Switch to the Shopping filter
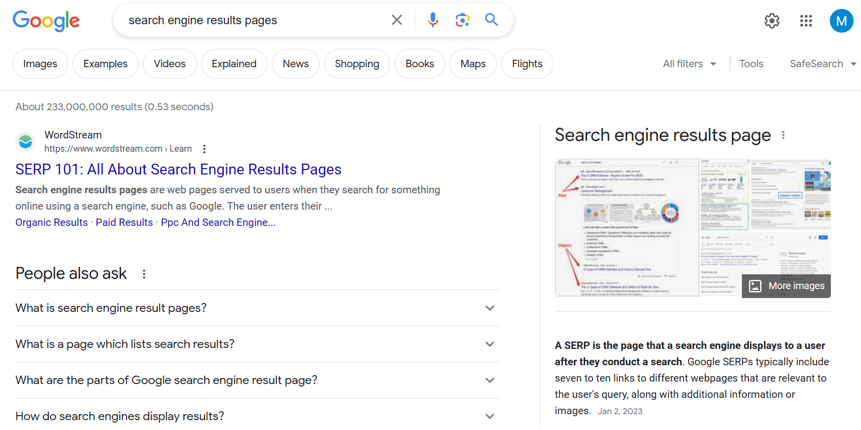The width and height of the screenshot is (861, 430). click(357, 64)
